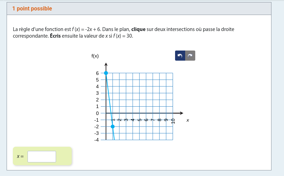The width and height of the screenshot is (284, 176).
Task: Select the blue point at f(x) = 6
Action: tap(106, 73)
